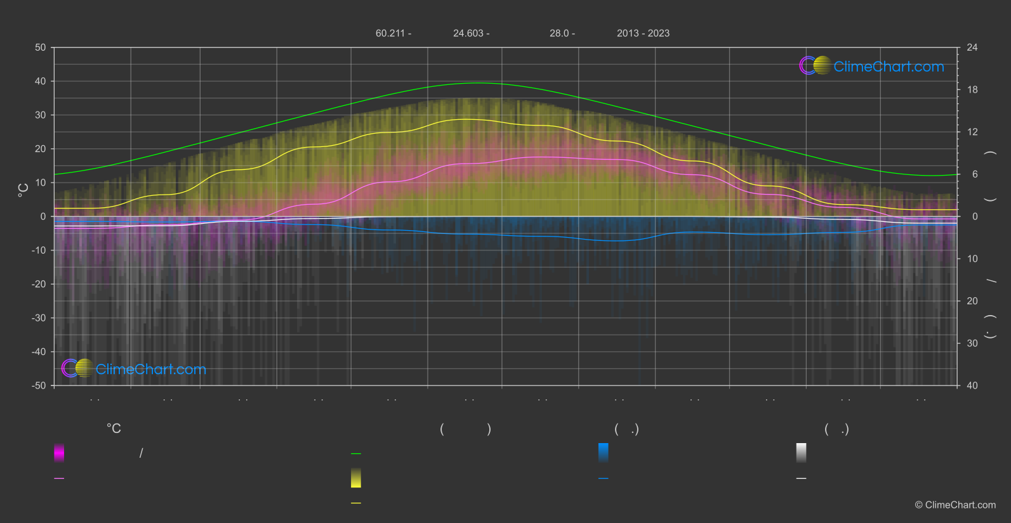The image size is (1011, 523).
Task: Click the rotated °C left axis label
Action: click(x=23, y=190)
